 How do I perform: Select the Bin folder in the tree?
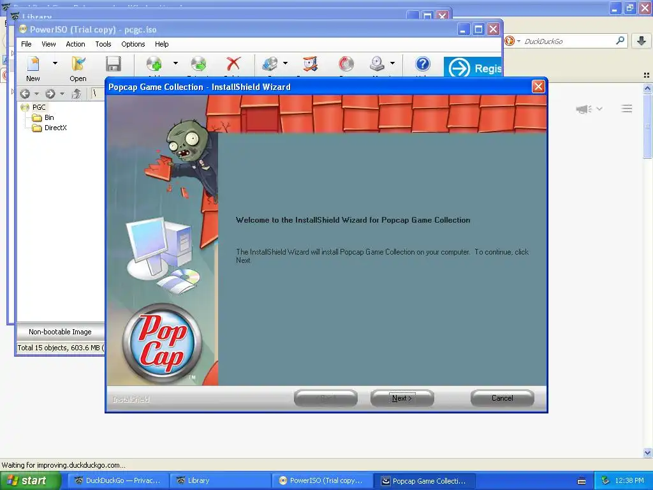[x=49, y=117]
